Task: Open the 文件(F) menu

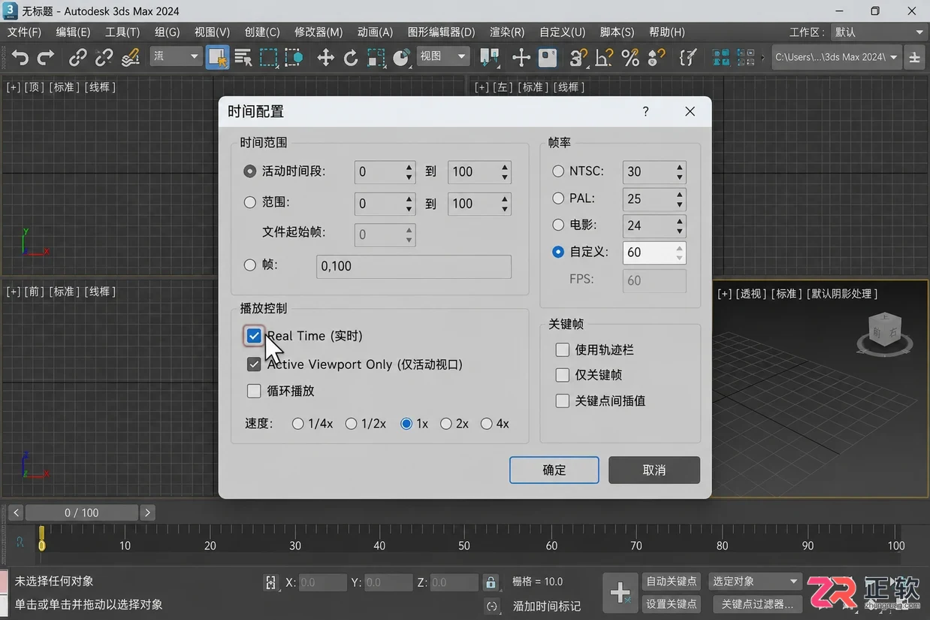Action: (24, 32)
